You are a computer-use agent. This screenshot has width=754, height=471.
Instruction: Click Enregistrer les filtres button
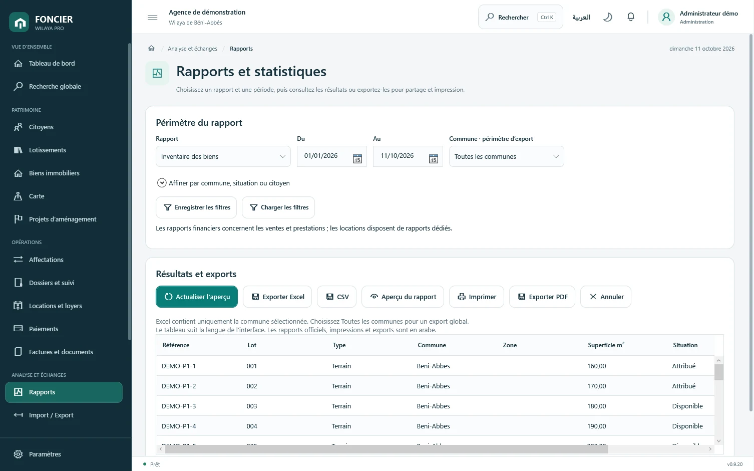(196, 207)
